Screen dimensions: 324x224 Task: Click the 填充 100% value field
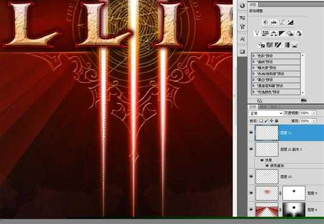pyautogui.click(x=306, y=121)
